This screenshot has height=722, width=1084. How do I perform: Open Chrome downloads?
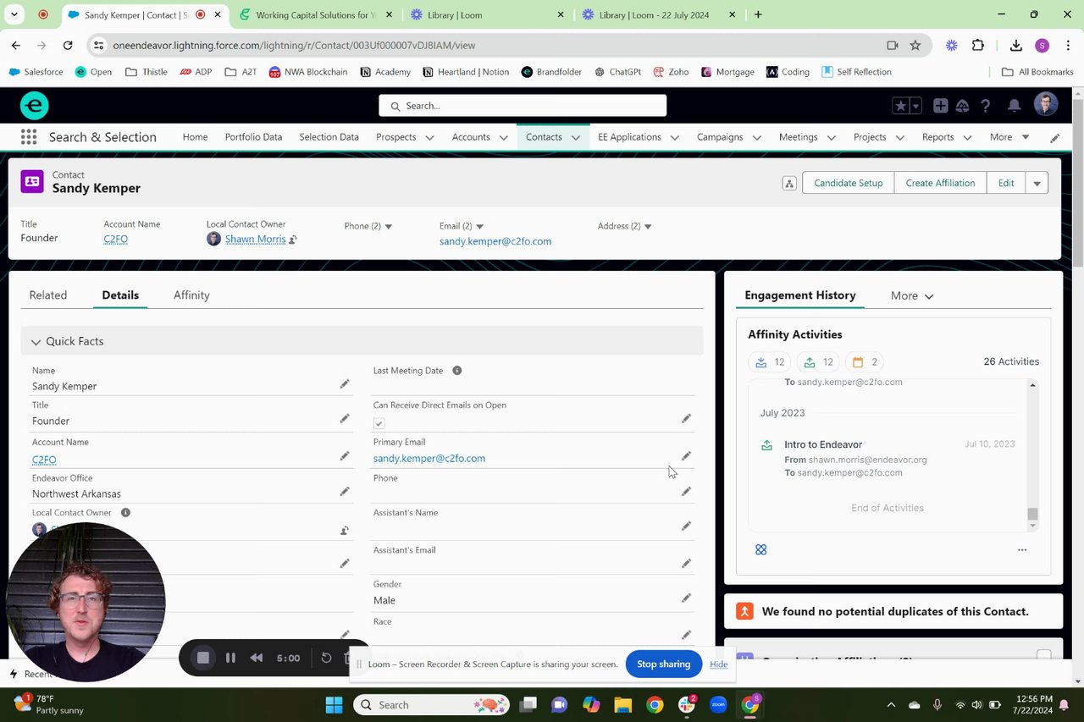(x=1015, y=46)
